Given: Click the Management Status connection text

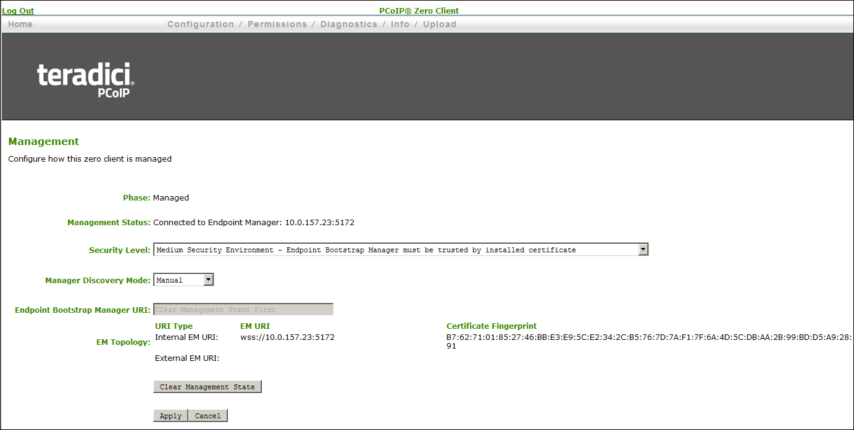Looking at the screenshot, I should [x=254, y=222].
